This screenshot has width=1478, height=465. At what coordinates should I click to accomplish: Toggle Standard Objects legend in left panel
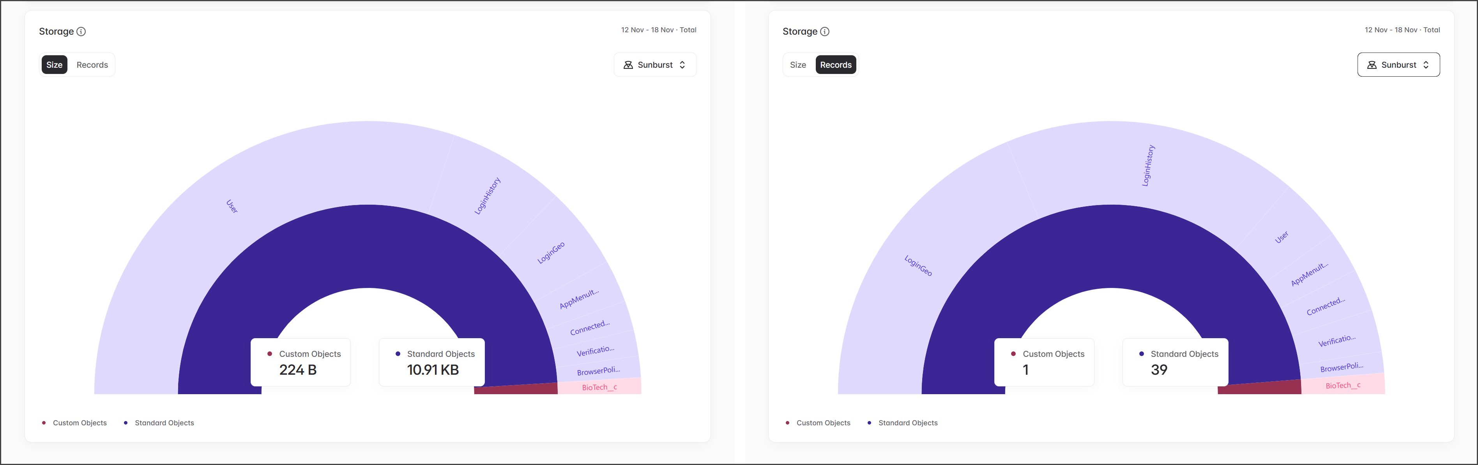click(x=164, y=423)
